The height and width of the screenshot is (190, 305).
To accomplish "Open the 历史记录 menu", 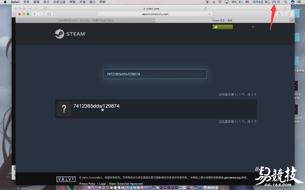I will pyautogui.click(x=59, y=2).
